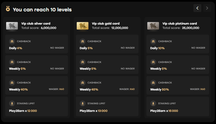Click the platinum card lion thumbnail
Image resolution: width=216 pixels, height=124 pixels.
153,26
